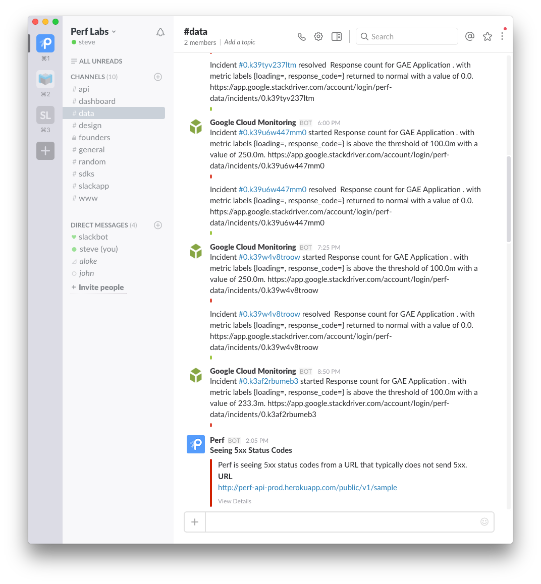Click the notifications bell icon
The image size is (541, 584).
coord(160,32)
